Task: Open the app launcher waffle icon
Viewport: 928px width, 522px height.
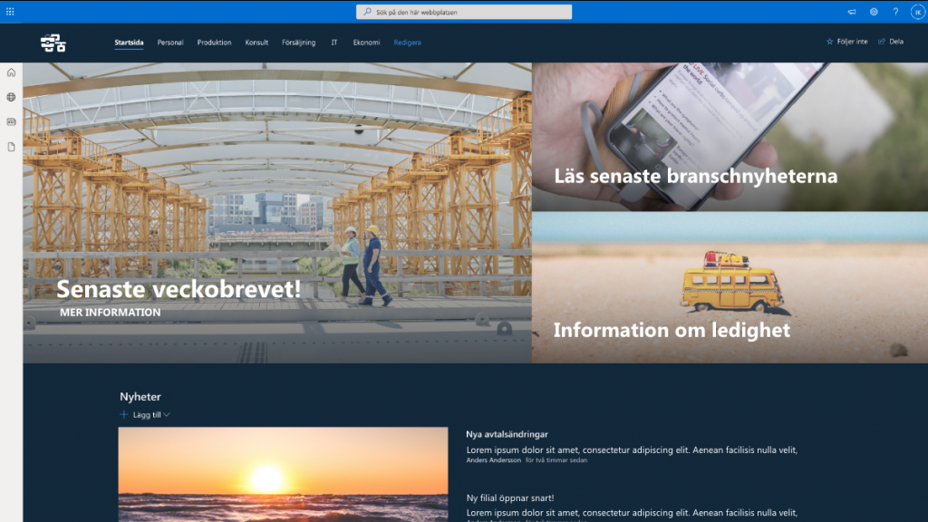Action: (10, 12)
